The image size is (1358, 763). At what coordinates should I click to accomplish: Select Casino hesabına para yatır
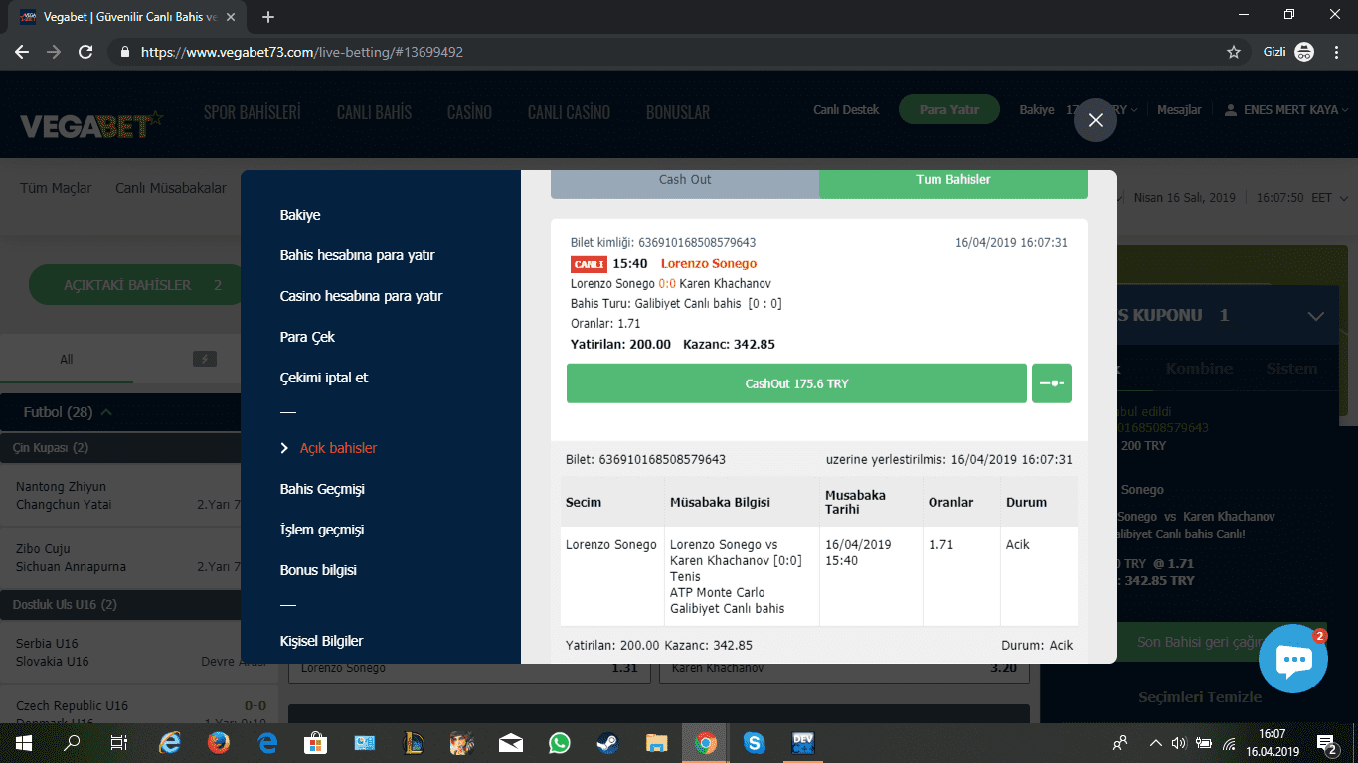(x=361, y=296)
